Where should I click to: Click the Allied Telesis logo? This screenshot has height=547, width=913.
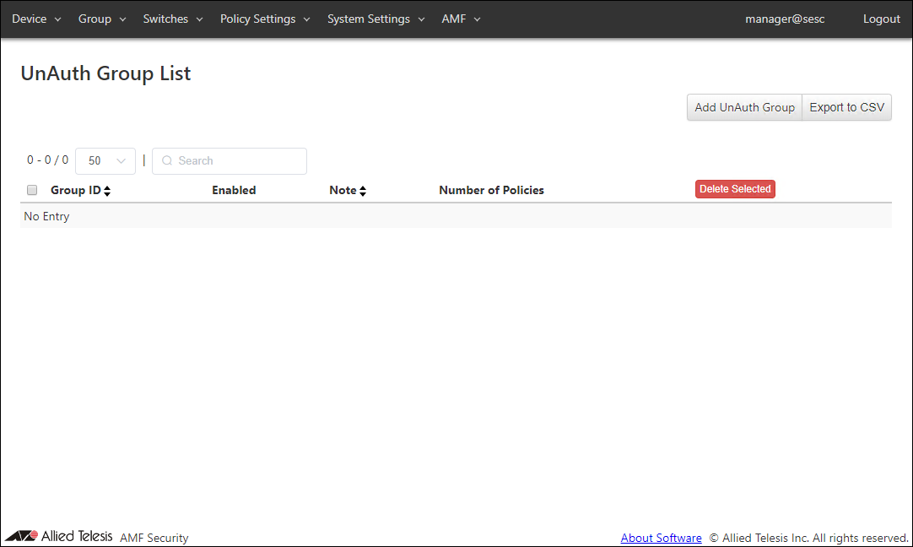59,537
